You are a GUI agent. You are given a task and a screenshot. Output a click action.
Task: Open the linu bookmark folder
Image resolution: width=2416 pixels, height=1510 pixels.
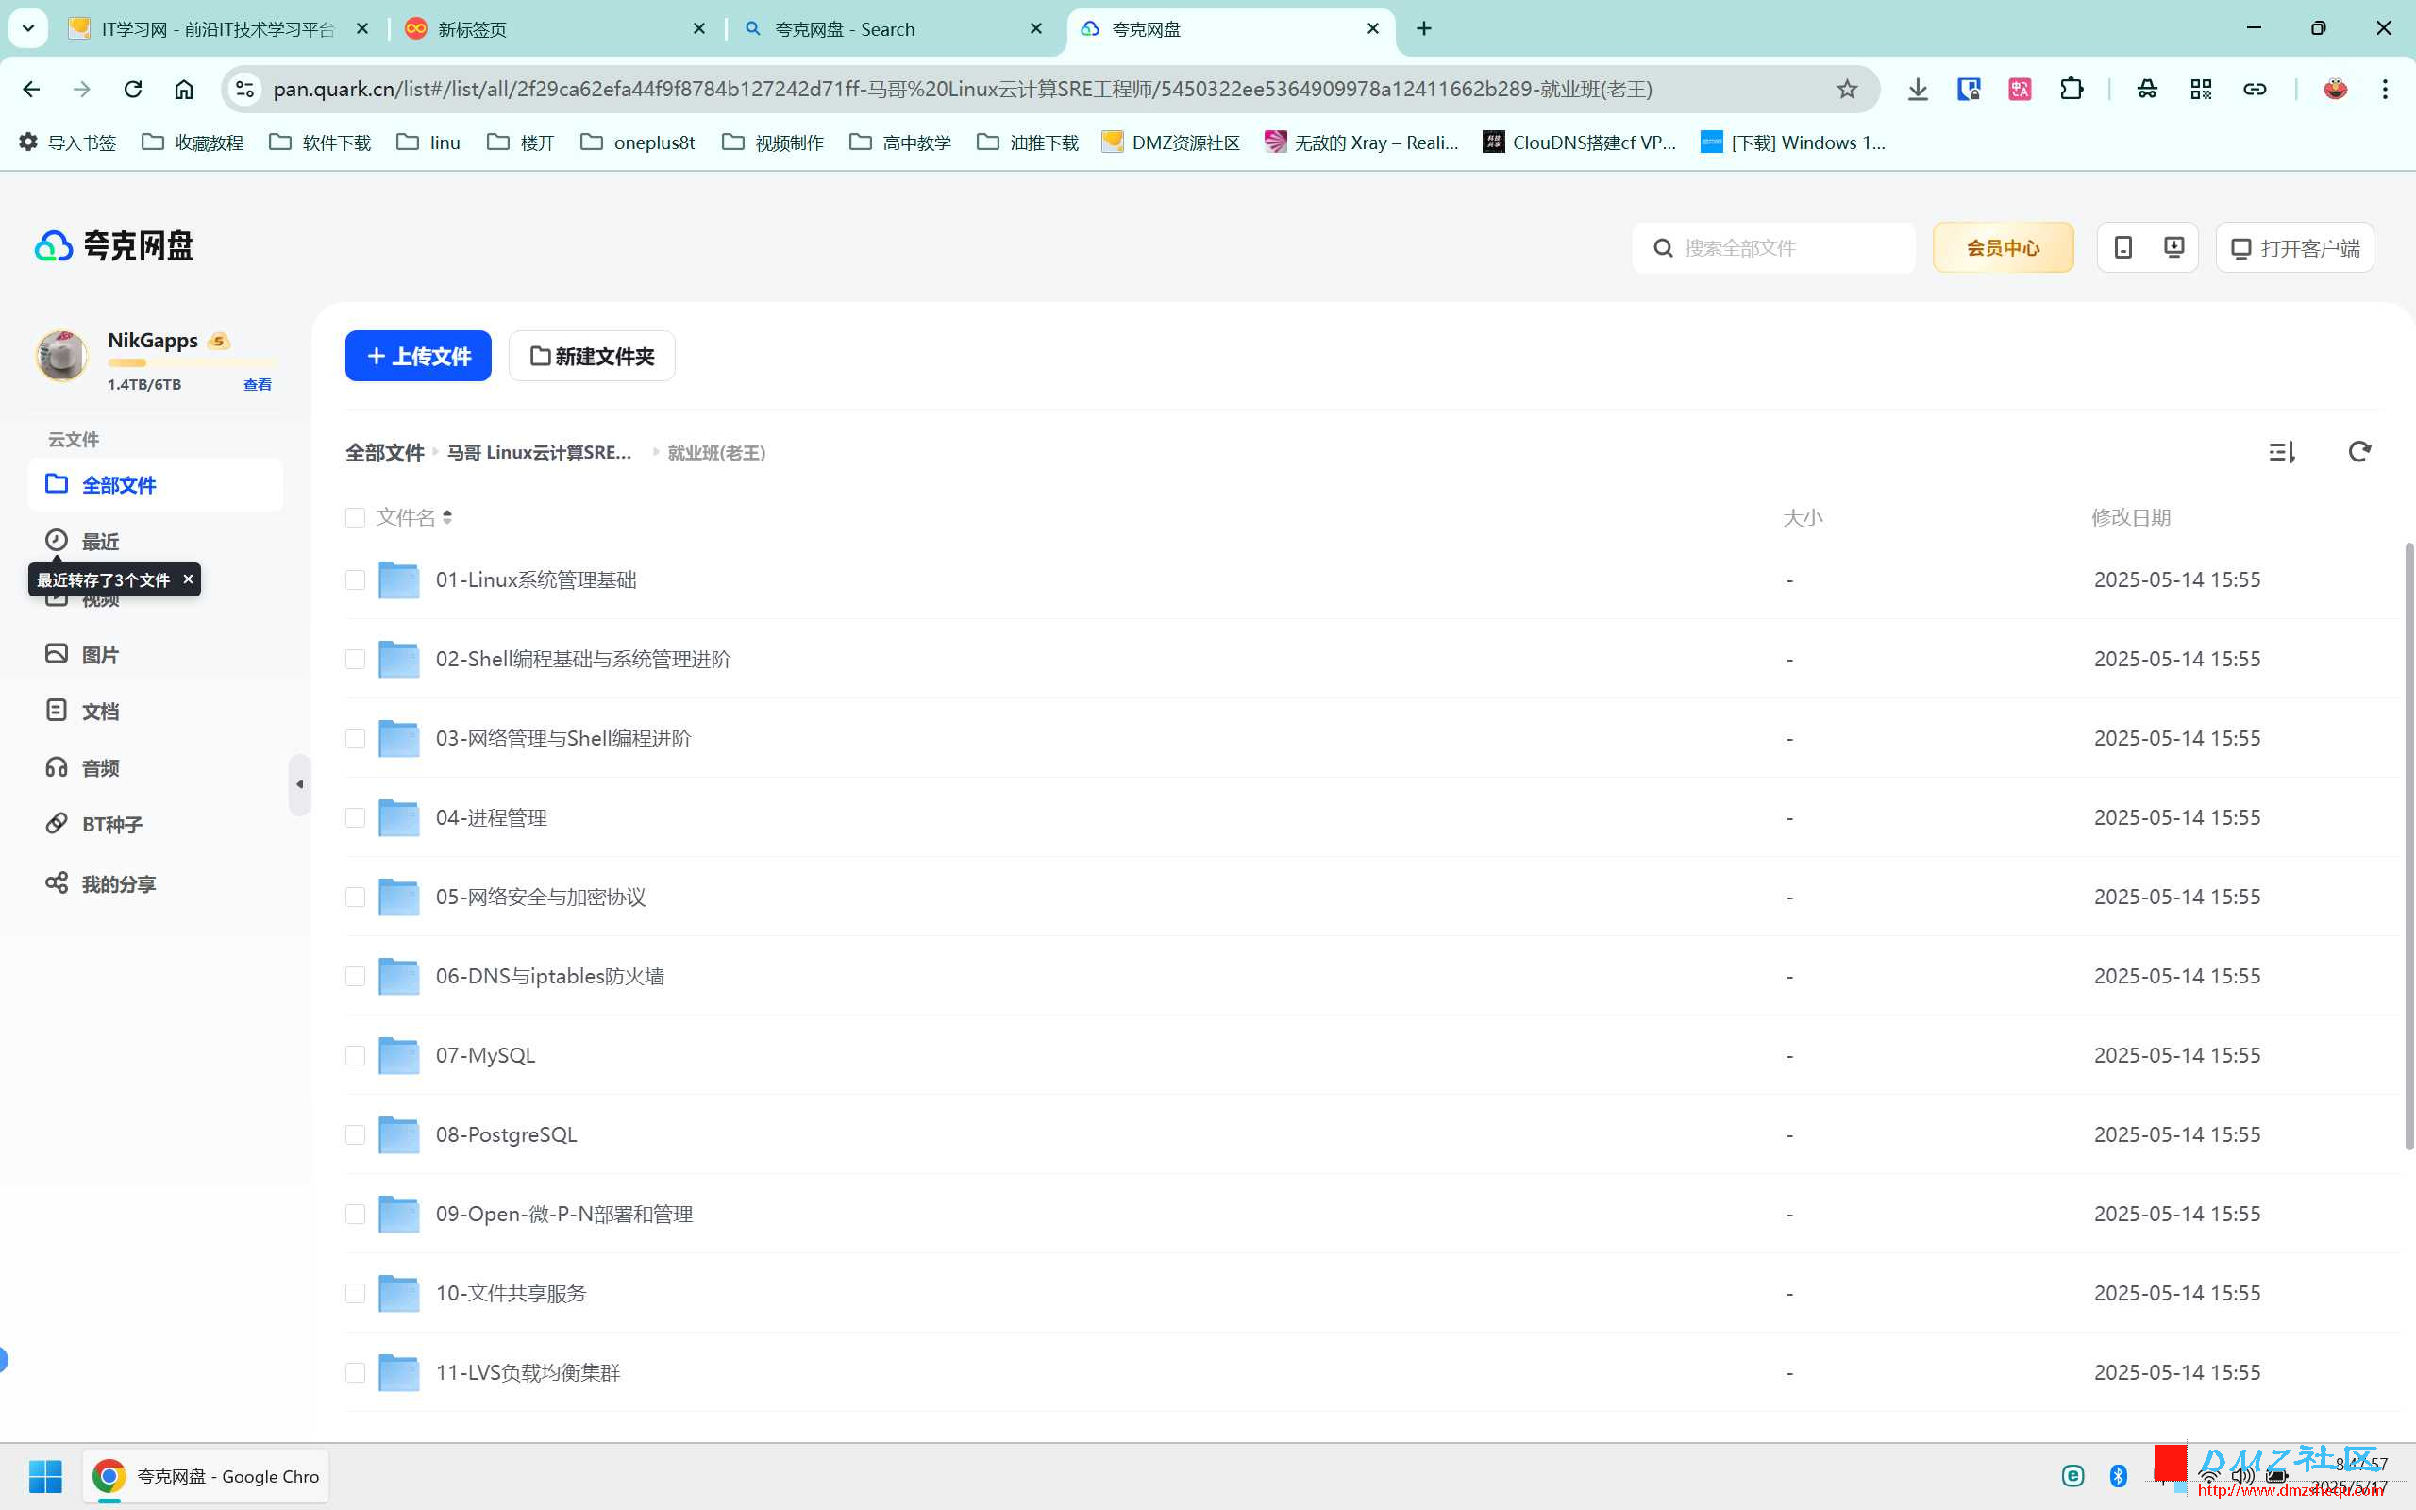pyautogui.click(x=428, y=143)
